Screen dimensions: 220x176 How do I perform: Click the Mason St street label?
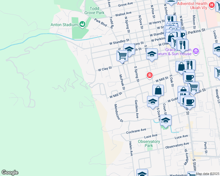pyautogui.click(x=194, y=22)
